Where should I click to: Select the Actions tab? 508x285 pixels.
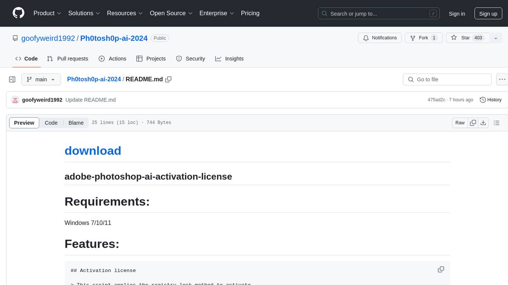point(112,59)
